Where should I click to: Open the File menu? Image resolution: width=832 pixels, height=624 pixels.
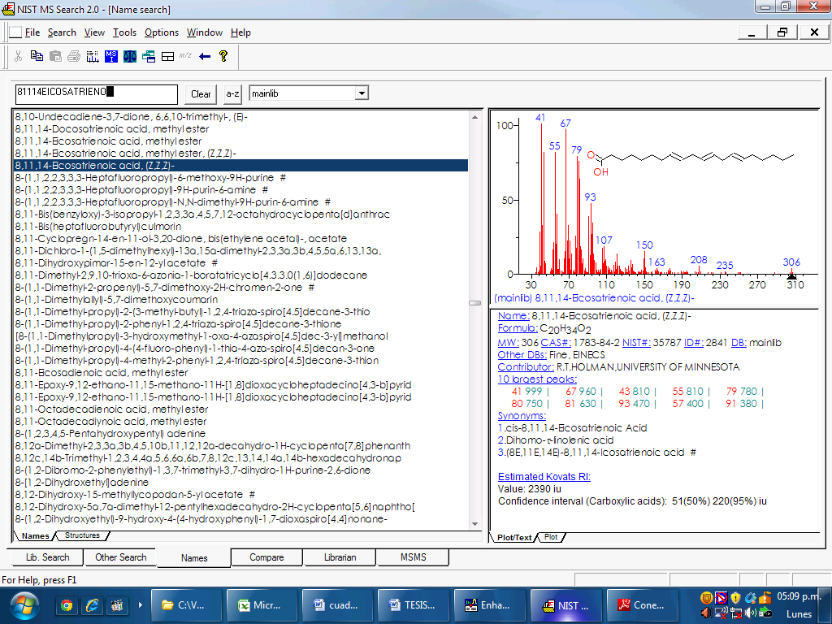(x=32, y=32)
